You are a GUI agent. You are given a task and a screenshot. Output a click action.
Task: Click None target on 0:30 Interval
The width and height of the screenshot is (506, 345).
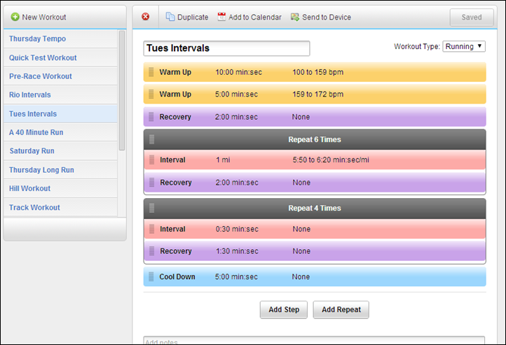tap(301, 229)
